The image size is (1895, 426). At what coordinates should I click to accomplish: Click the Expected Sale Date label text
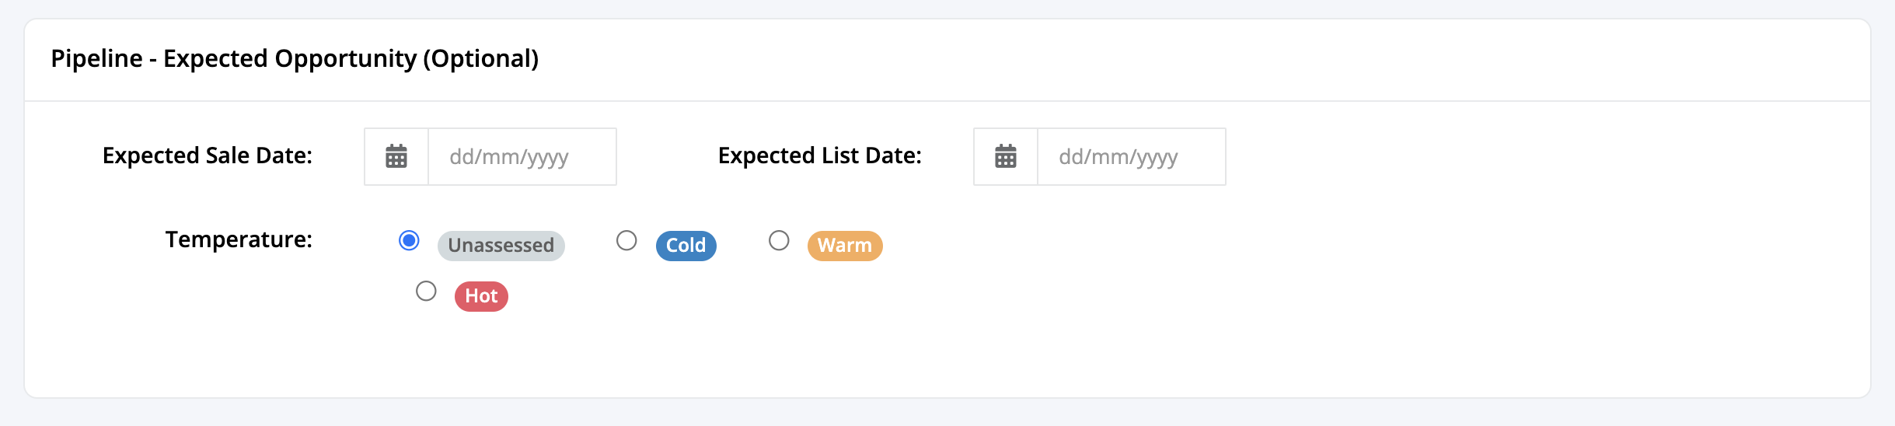click(208, 155)
